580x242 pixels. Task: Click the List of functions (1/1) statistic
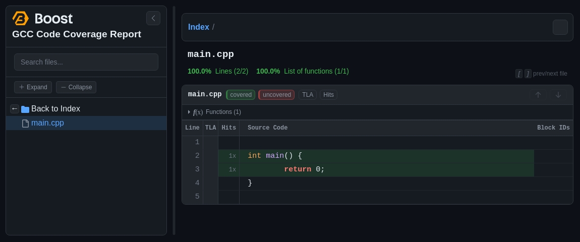click(x=303, y=72)
